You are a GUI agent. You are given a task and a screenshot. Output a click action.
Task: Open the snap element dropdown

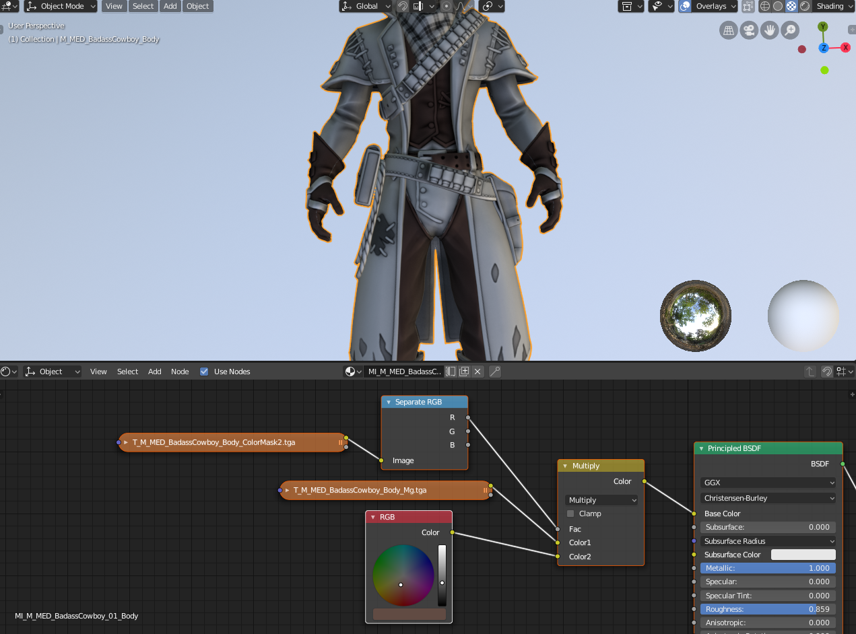click(423, 6)
